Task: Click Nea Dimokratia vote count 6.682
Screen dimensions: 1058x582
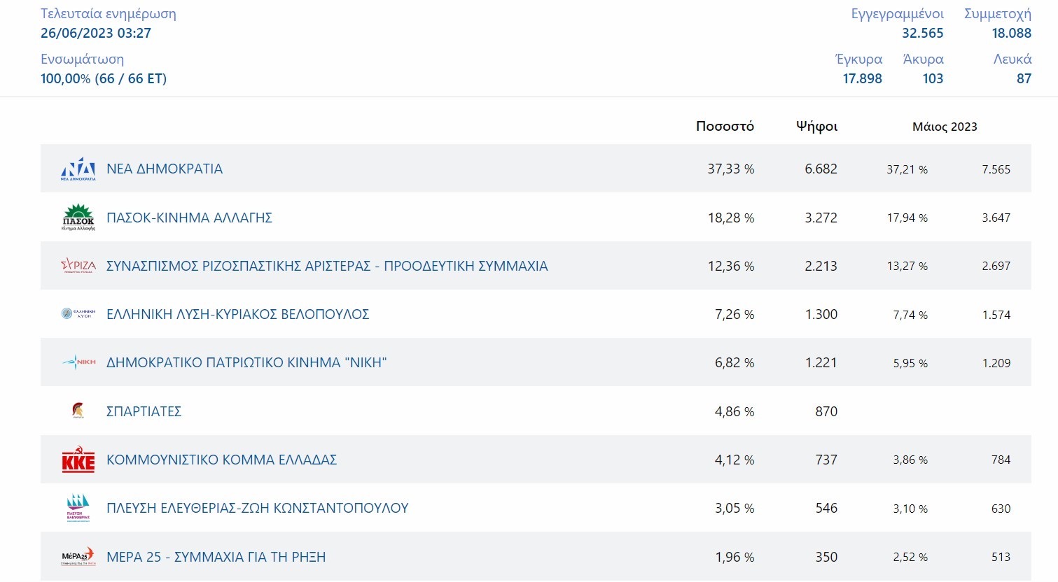Action: (821, 169)
